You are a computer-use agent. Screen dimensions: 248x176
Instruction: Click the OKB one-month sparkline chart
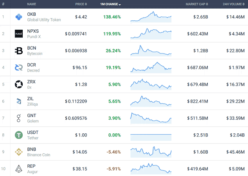pos(151,17)
